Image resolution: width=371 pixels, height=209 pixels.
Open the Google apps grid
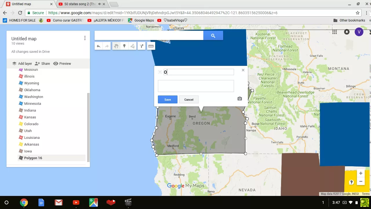click(334, 32)
